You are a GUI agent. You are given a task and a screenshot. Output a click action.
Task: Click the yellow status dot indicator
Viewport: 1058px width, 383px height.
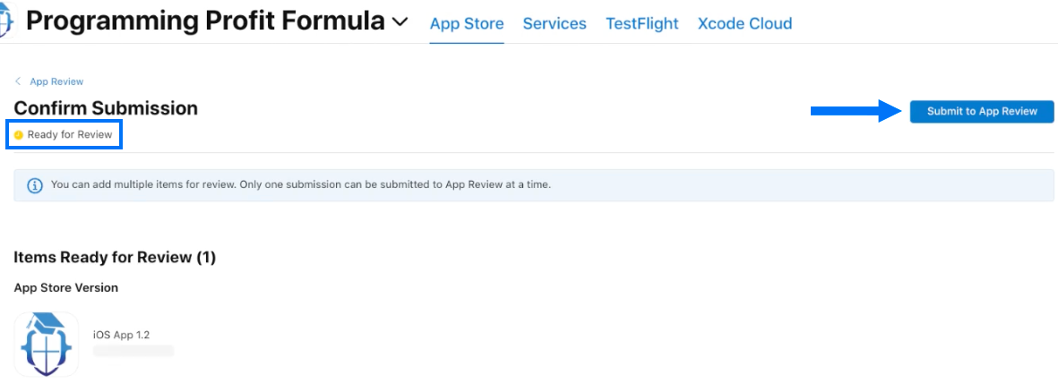pos(19,135)
